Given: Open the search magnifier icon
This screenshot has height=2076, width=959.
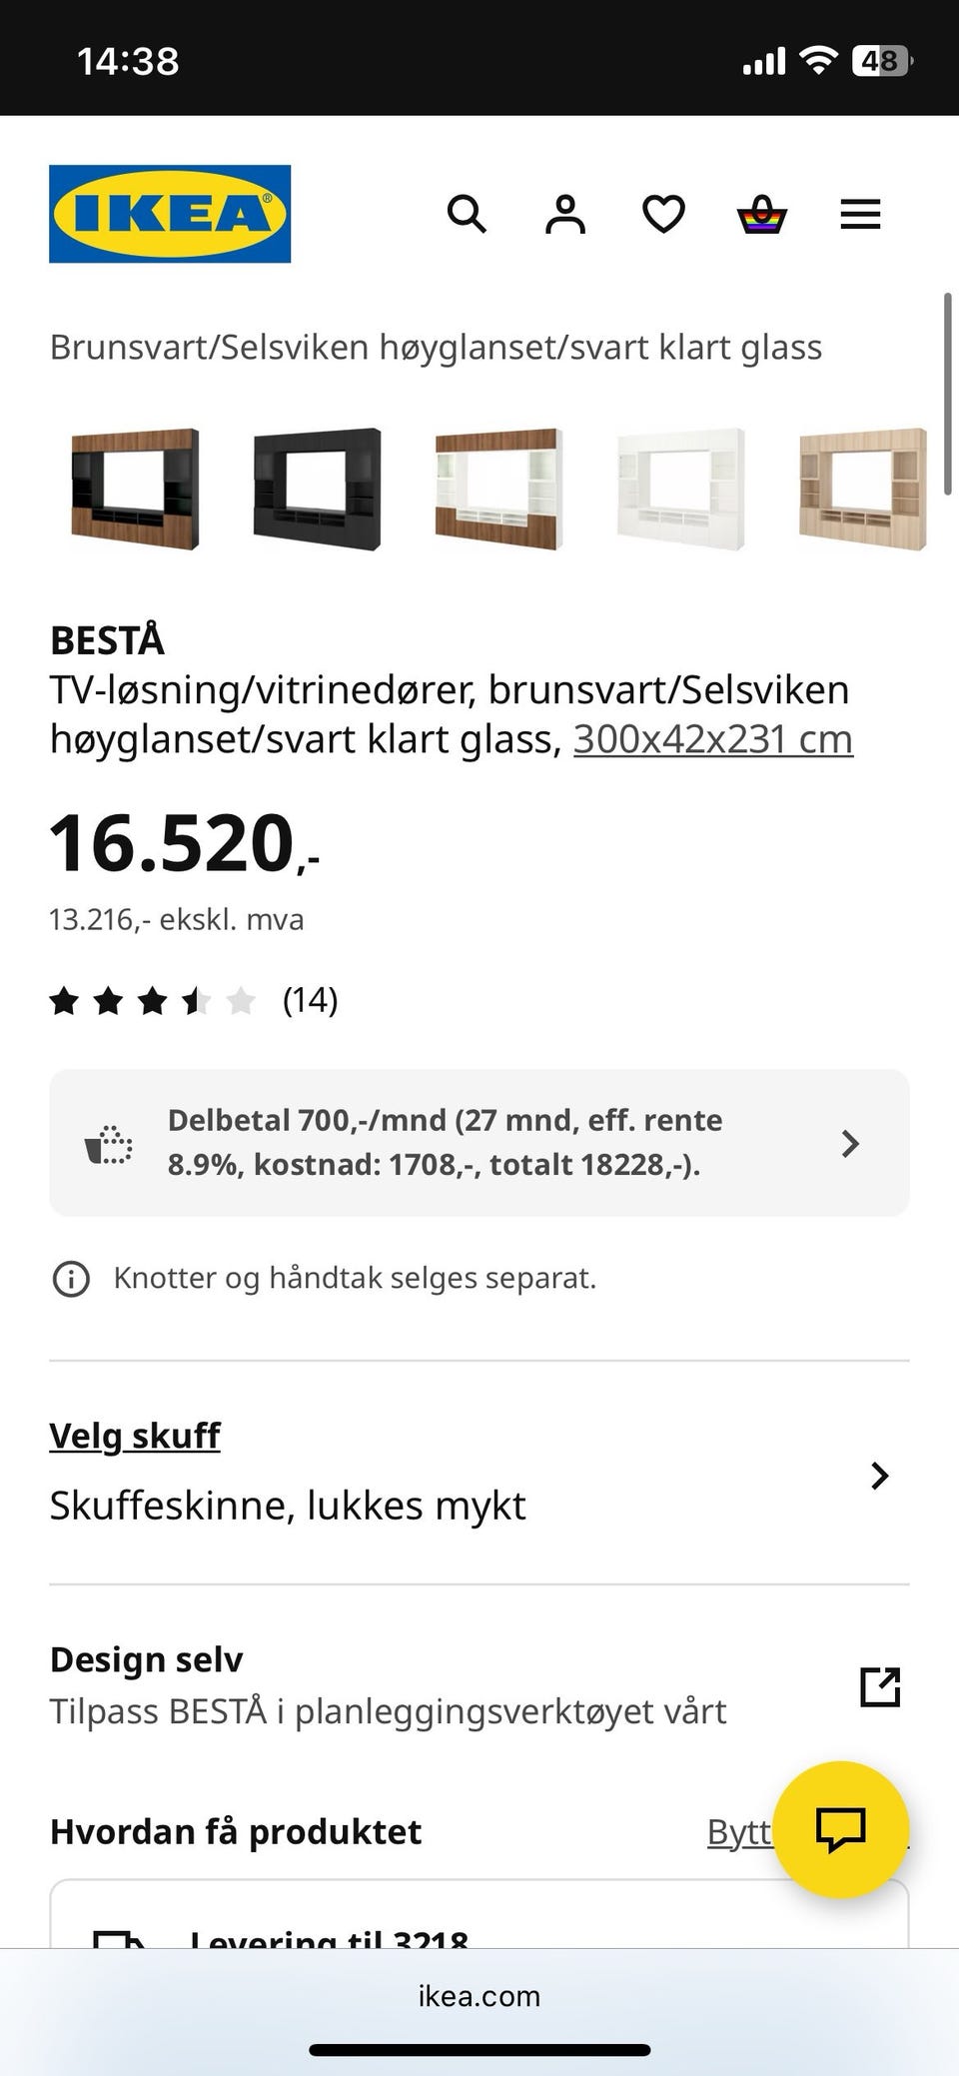Looking at the screenshot, I should 467,214.
